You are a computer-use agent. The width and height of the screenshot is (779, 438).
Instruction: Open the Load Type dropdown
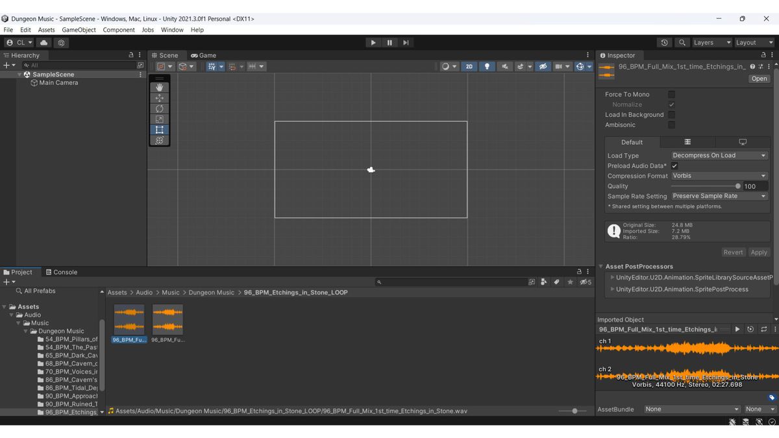[x=719, y=156]
